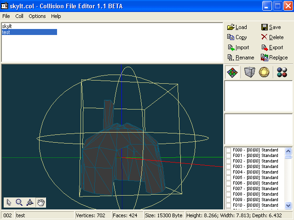Open the Coll menu
The height and width of the screenshot is (220, 294).
coord(19,16)
